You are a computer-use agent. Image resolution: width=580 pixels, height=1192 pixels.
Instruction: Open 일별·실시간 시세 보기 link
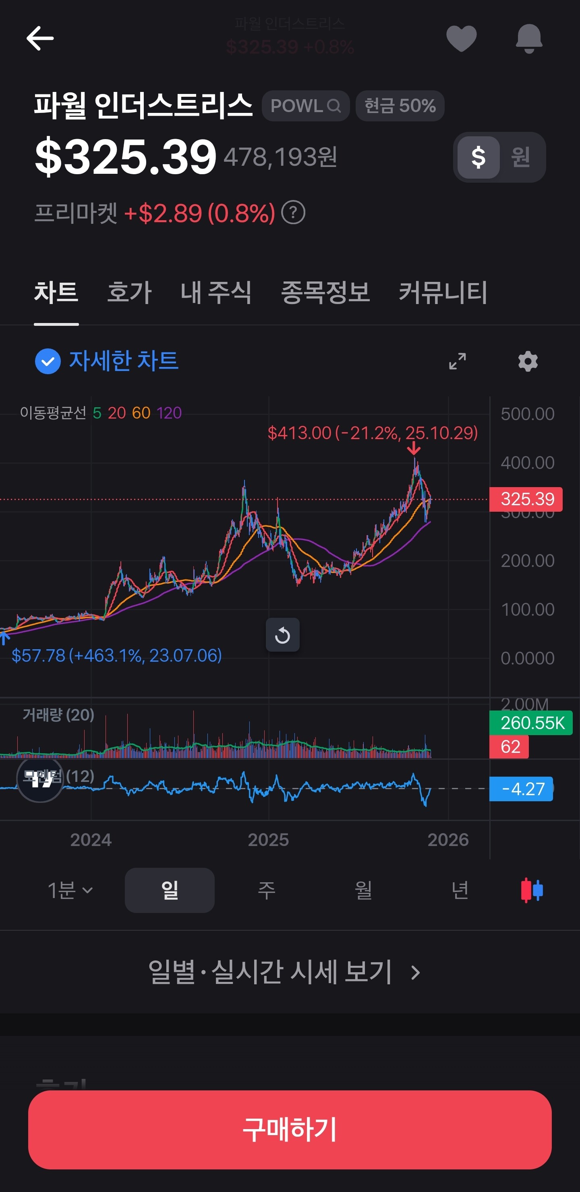[x=285, y=972]
